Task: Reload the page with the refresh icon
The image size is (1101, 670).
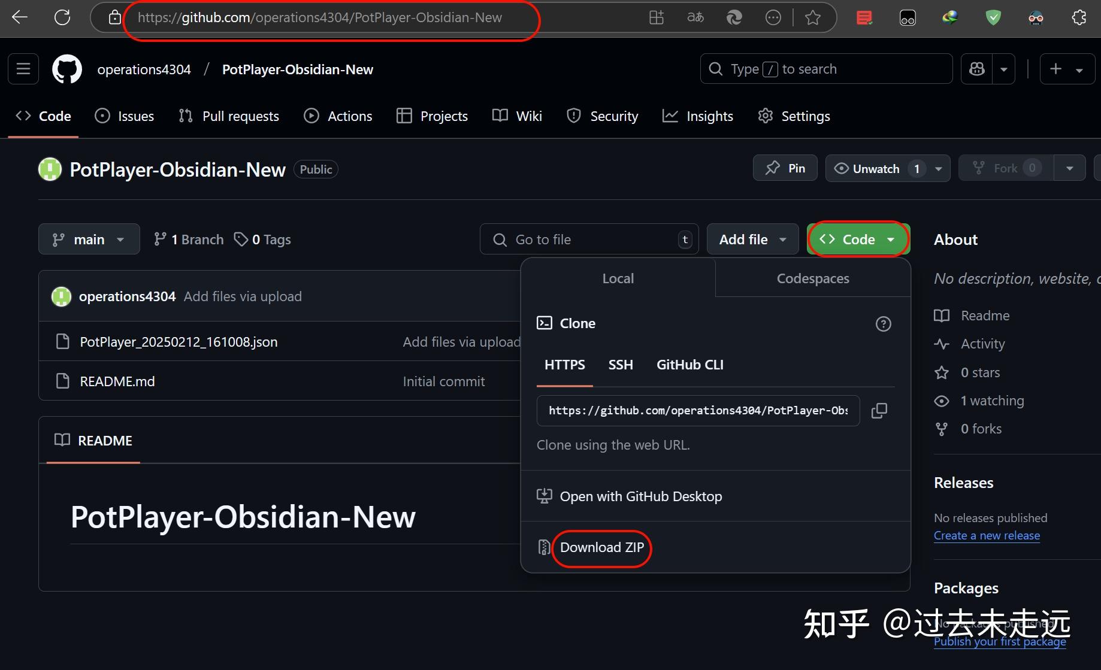Action: 62,17
